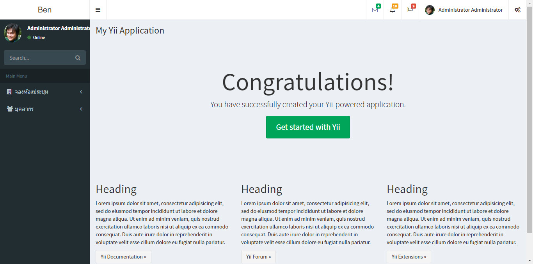Image resolution: width=533 pixels, height=264 pixels.
Task: Click the scrollbar down arrow
Action: tap(530, 260)
